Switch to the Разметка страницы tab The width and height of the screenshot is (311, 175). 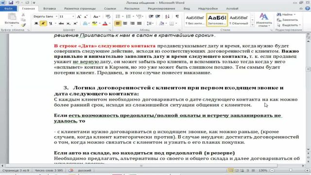(80, 9)
